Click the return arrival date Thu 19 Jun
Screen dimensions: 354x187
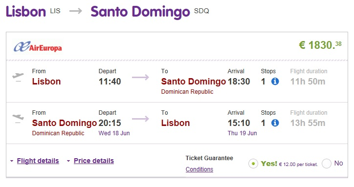(242, 133)
